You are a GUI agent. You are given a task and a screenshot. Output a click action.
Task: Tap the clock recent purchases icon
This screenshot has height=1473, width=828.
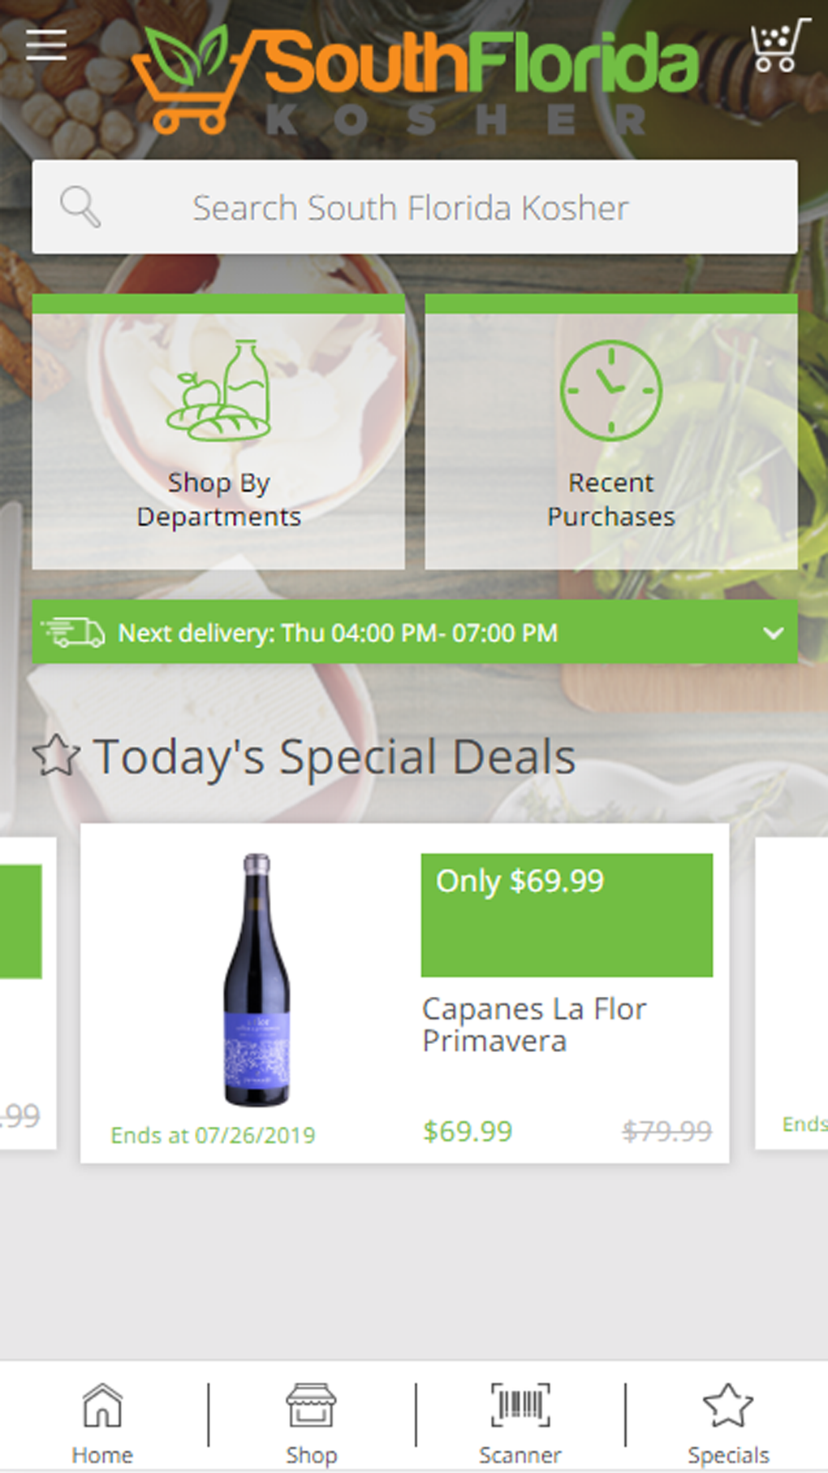click(610, 391)
